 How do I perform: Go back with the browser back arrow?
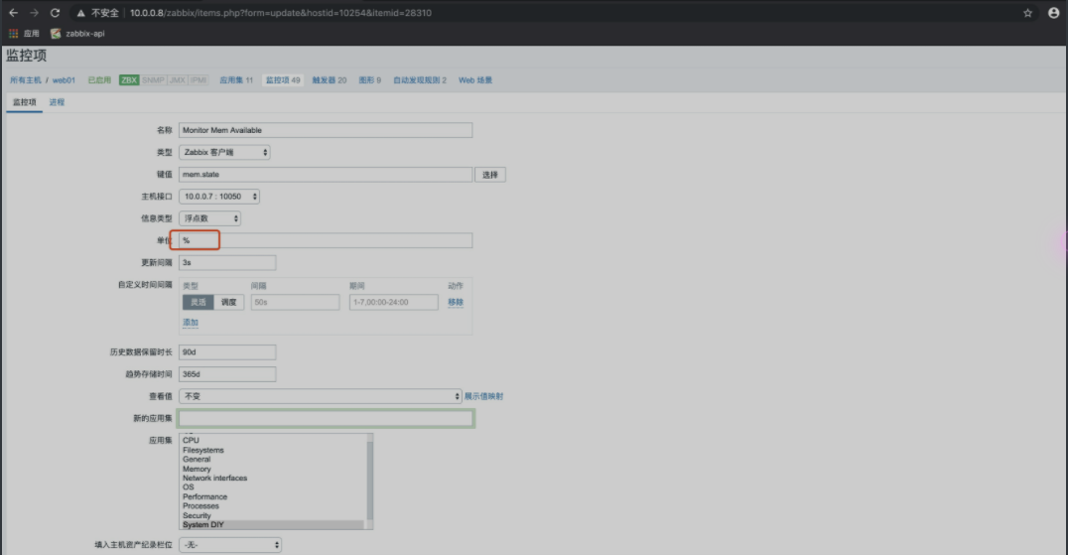13,13
